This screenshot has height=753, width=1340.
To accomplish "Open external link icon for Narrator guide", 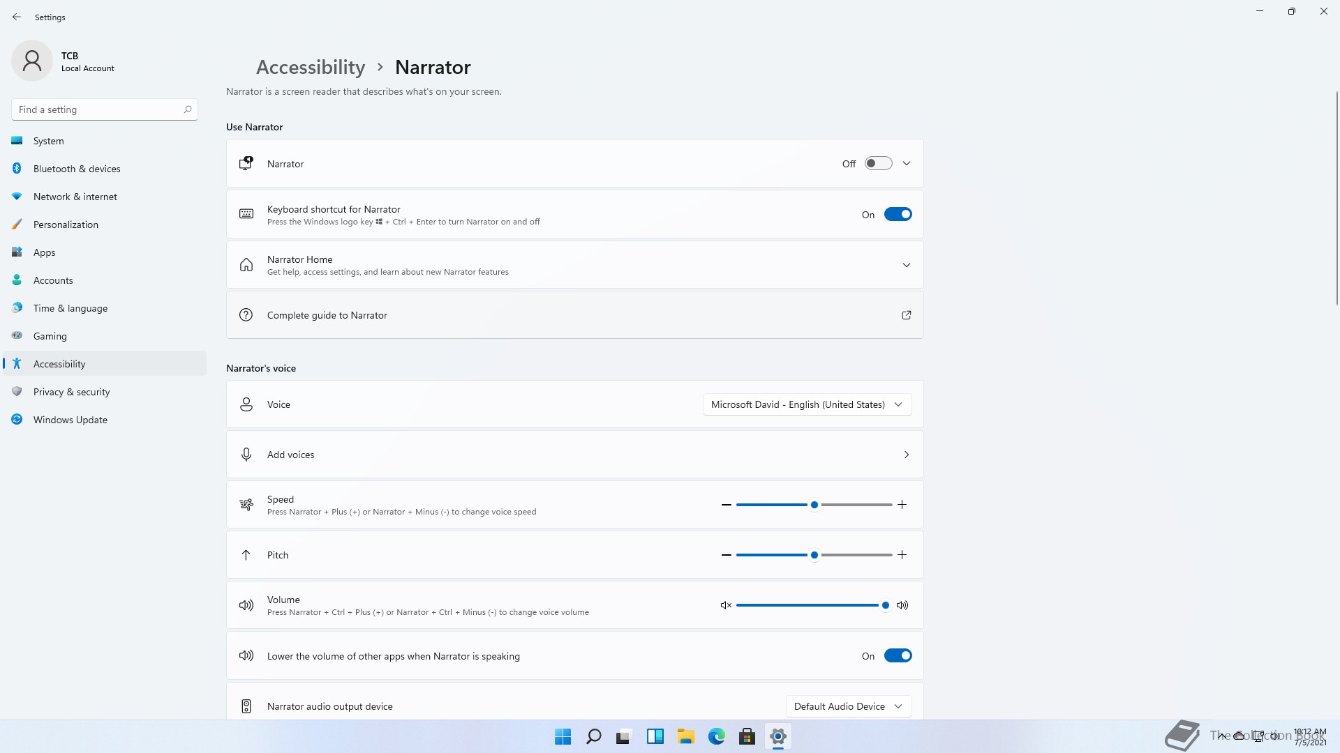I will tap(906, 315).
